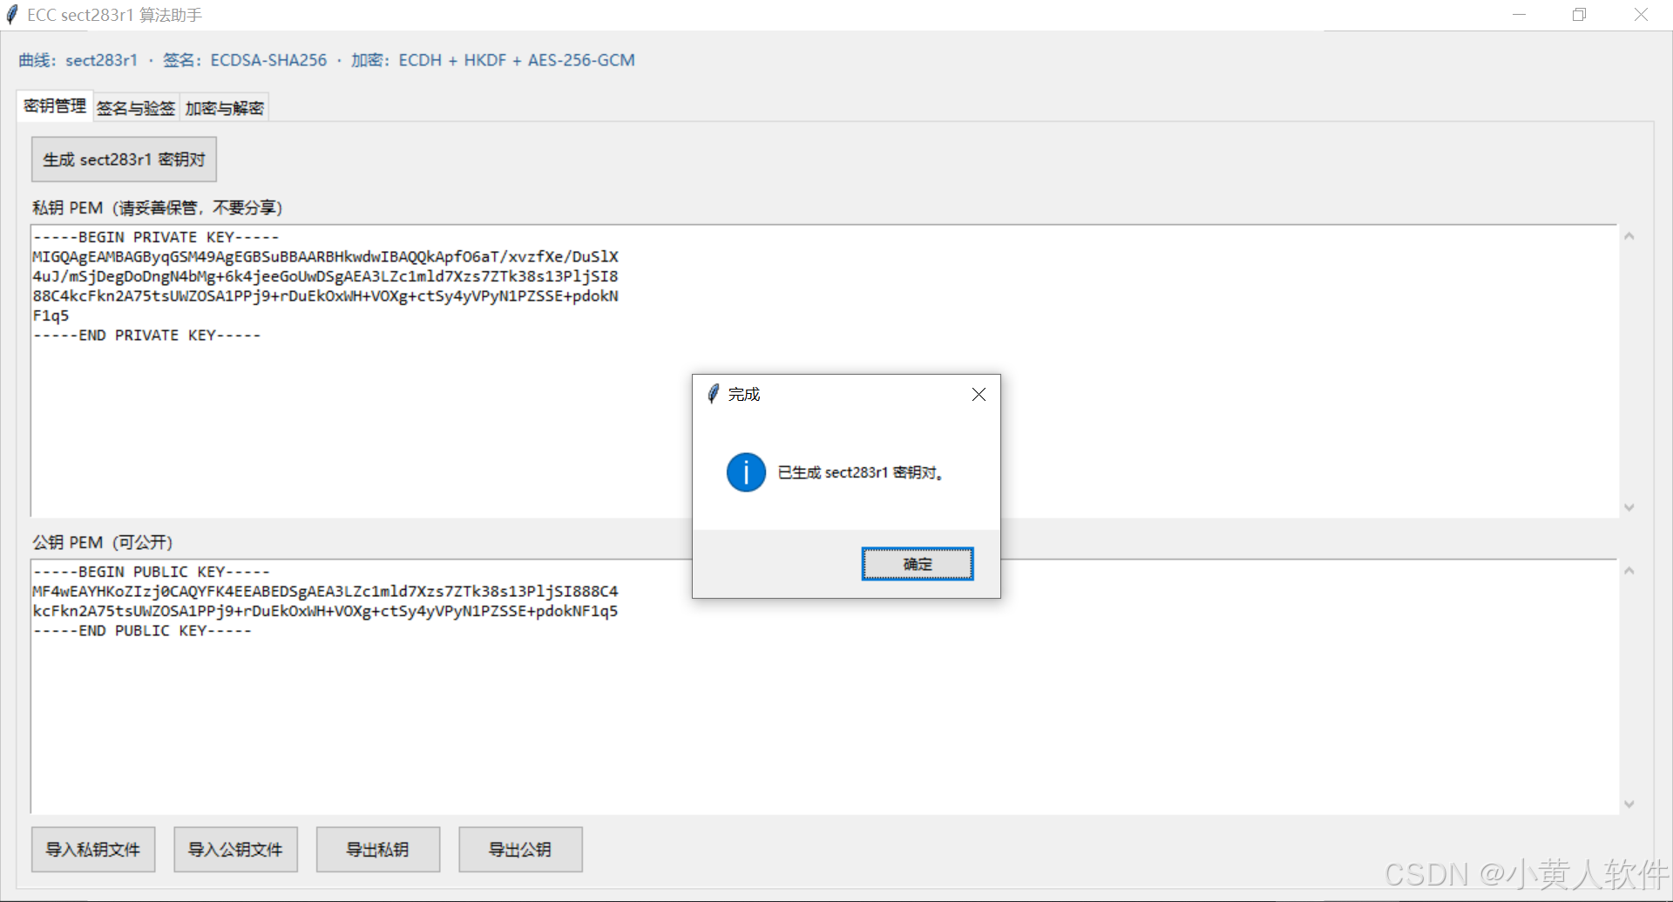Click the public key line starting with MF4wEAYHKoZI
This screenshot has width=1673, height=902.
coord(325,592)
